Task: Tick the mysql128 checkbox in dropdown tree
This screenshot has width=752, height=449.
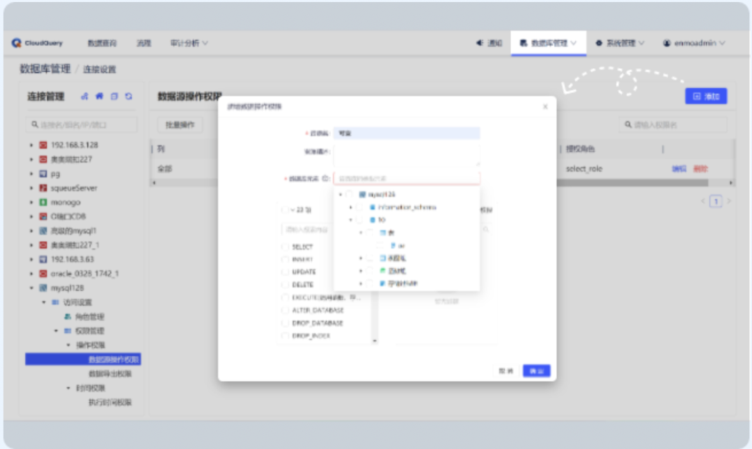Action: coord(350,195)
